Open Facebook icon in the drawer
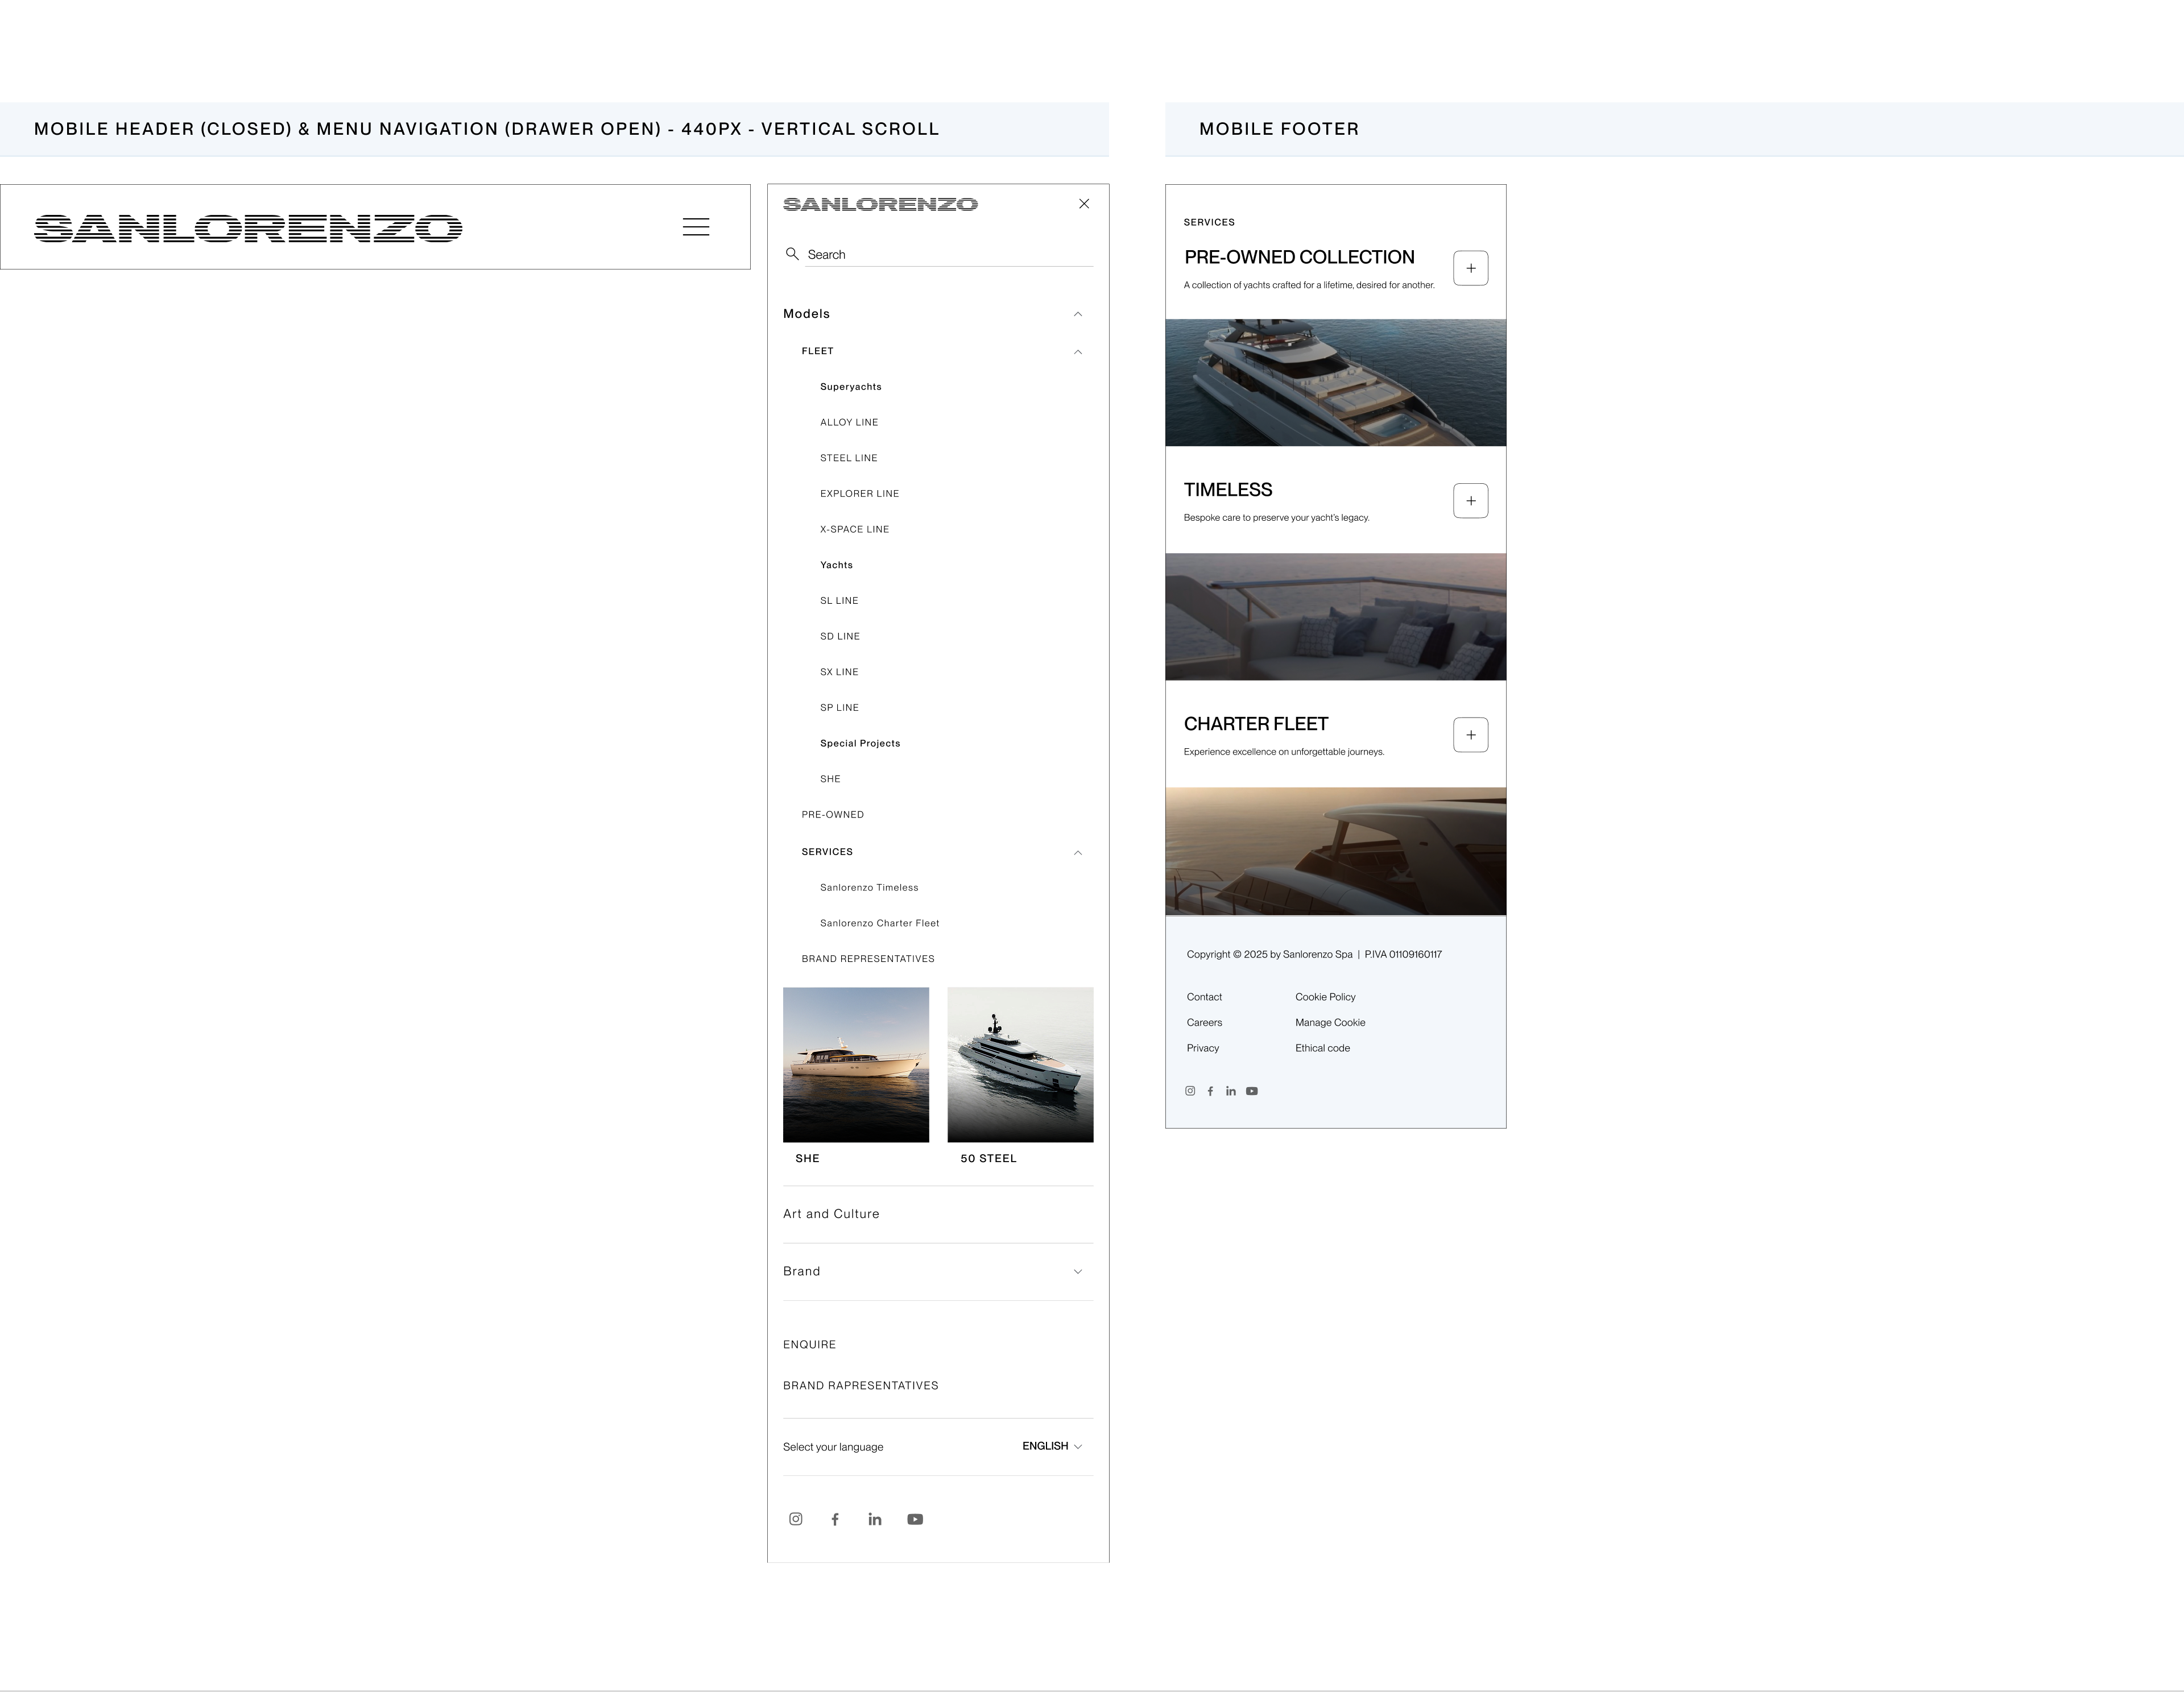Viewport: 2184px width, 1692px height. click(835, 1519)
